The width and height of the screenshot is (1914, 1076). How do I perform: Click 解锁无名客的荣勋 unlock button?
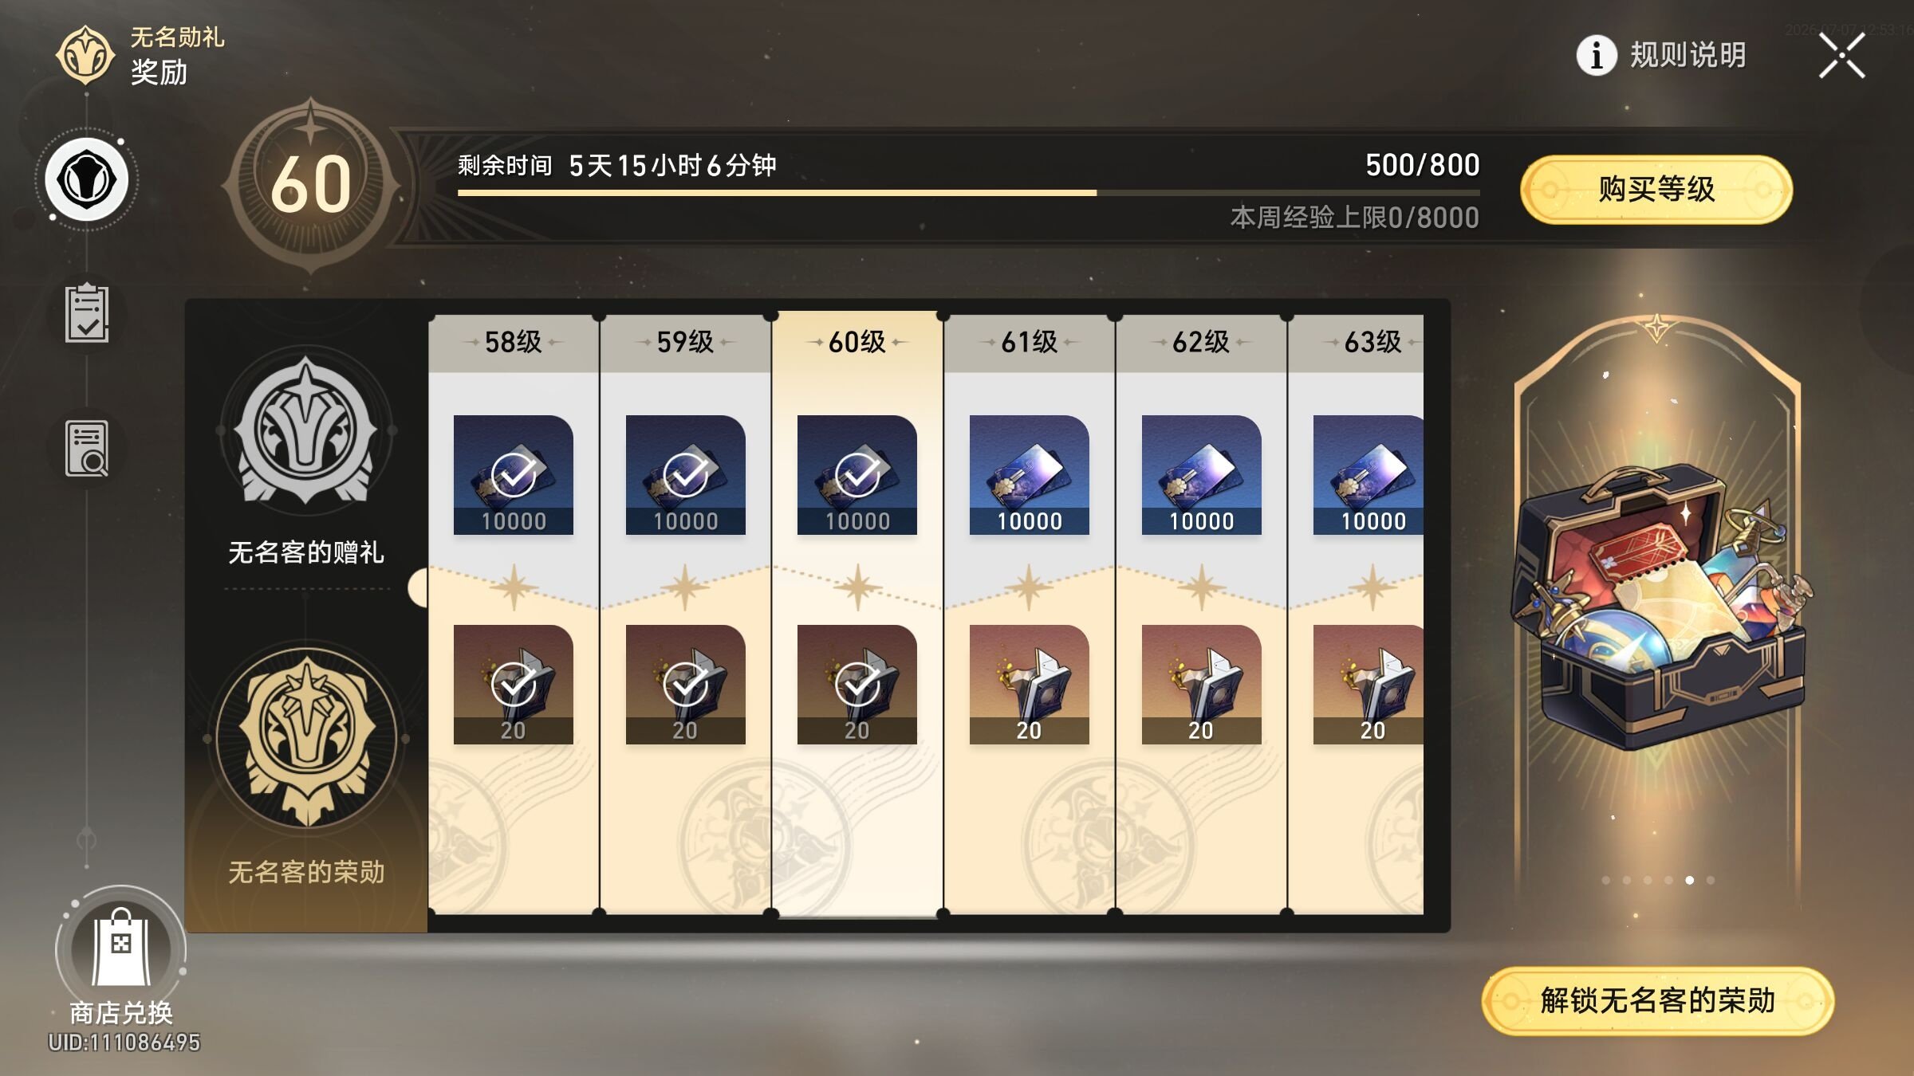coord(1658,1001)
